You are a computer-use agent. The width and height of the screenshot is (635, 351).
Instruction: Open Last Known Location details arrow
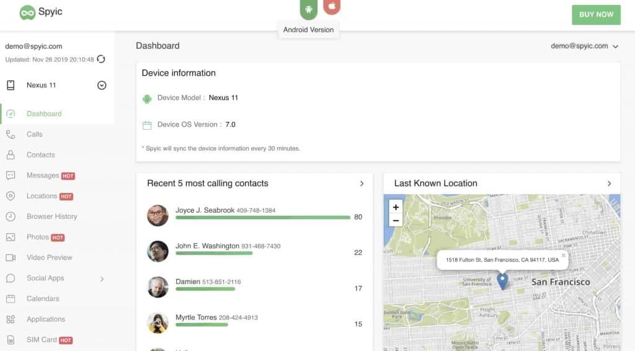click(609, 184)
